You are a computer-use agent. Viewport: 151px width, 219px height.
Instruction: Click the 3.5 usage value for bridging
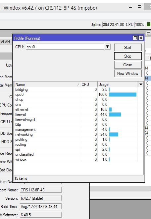pos(105,90)
